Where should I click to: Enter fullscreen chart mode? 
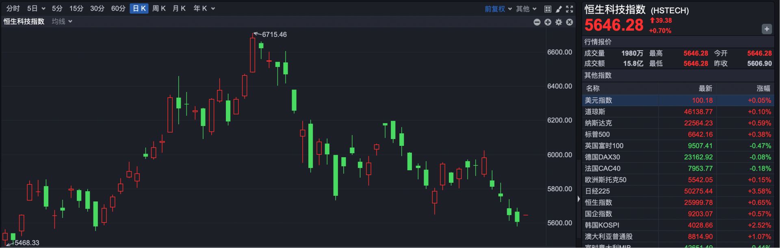coord(569,8)
